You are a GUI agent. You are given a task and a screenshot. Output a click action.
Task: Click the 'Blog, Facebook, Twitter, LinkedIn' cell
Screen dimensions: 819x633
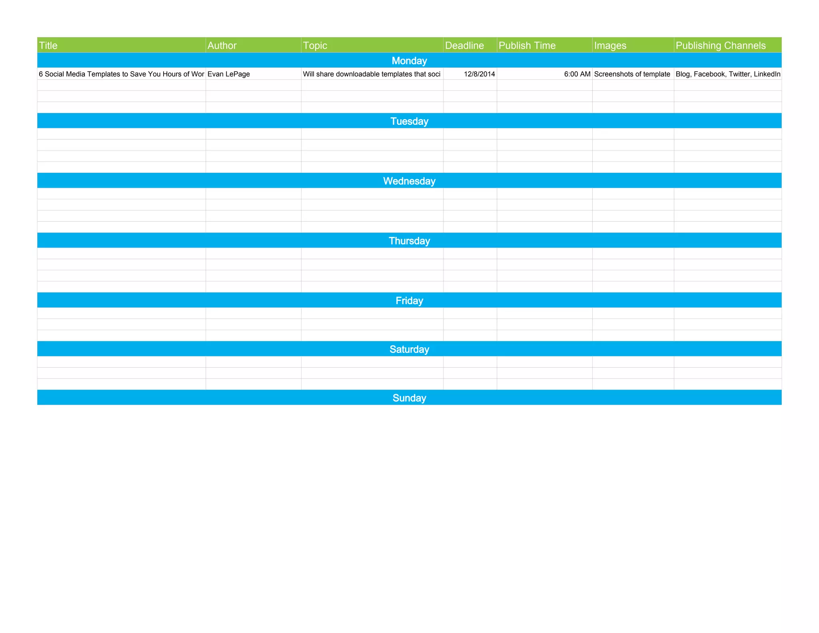click(x=727, y=74)
